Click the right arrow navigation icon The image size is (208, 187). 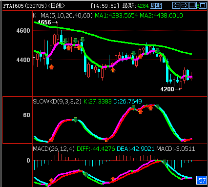click(185, 5)
